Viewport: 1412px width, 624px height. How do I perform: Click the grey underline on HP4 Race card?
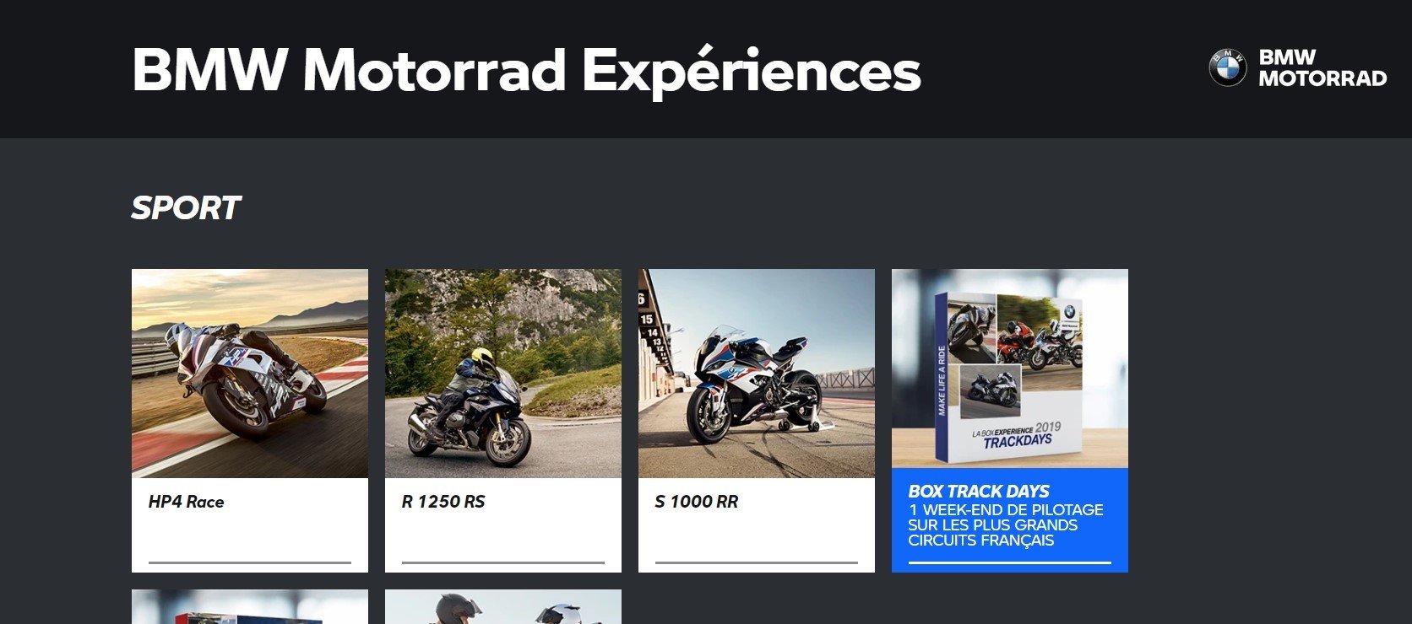pyautogui.click(x=250, y=562)
